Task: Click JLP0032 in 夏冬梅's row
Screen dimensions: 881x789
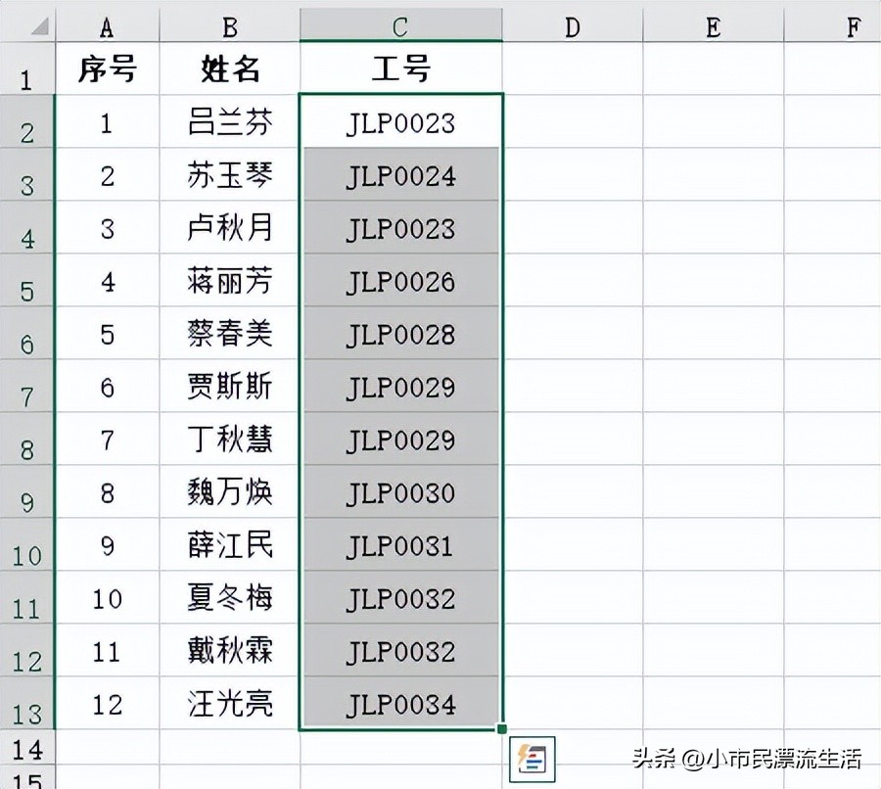Action: (400, 597)
